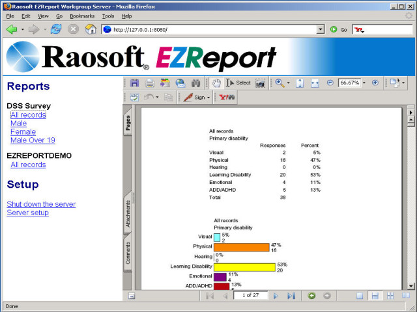Open the Male report link
This screenshot has width=417, height=312.
click(19, 123)
